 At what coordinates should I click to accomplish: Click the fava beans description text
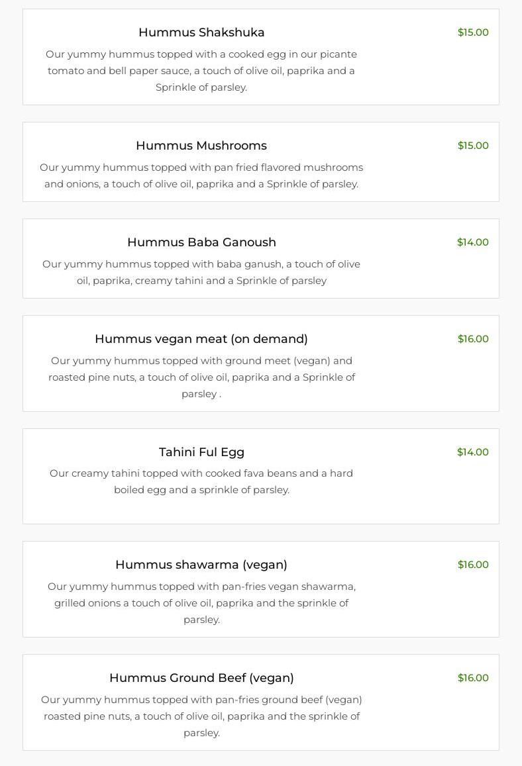coord(201,481)
